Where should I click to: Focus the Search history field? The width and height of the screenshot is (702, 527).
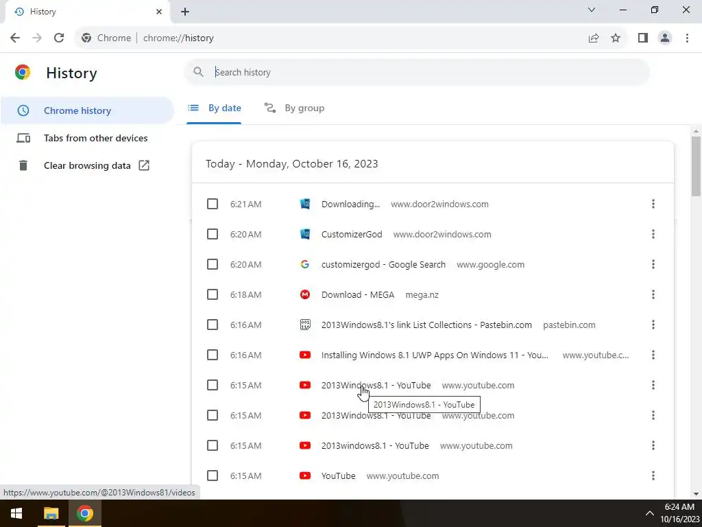(416, 72)
